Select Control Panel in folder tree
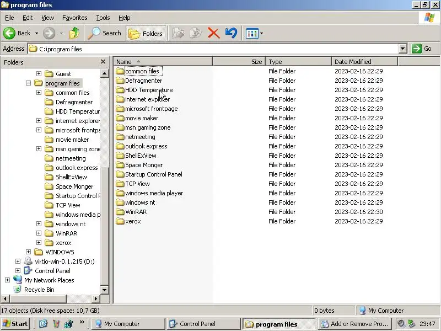This screenshot has width=441, height=331. (52, 271)
